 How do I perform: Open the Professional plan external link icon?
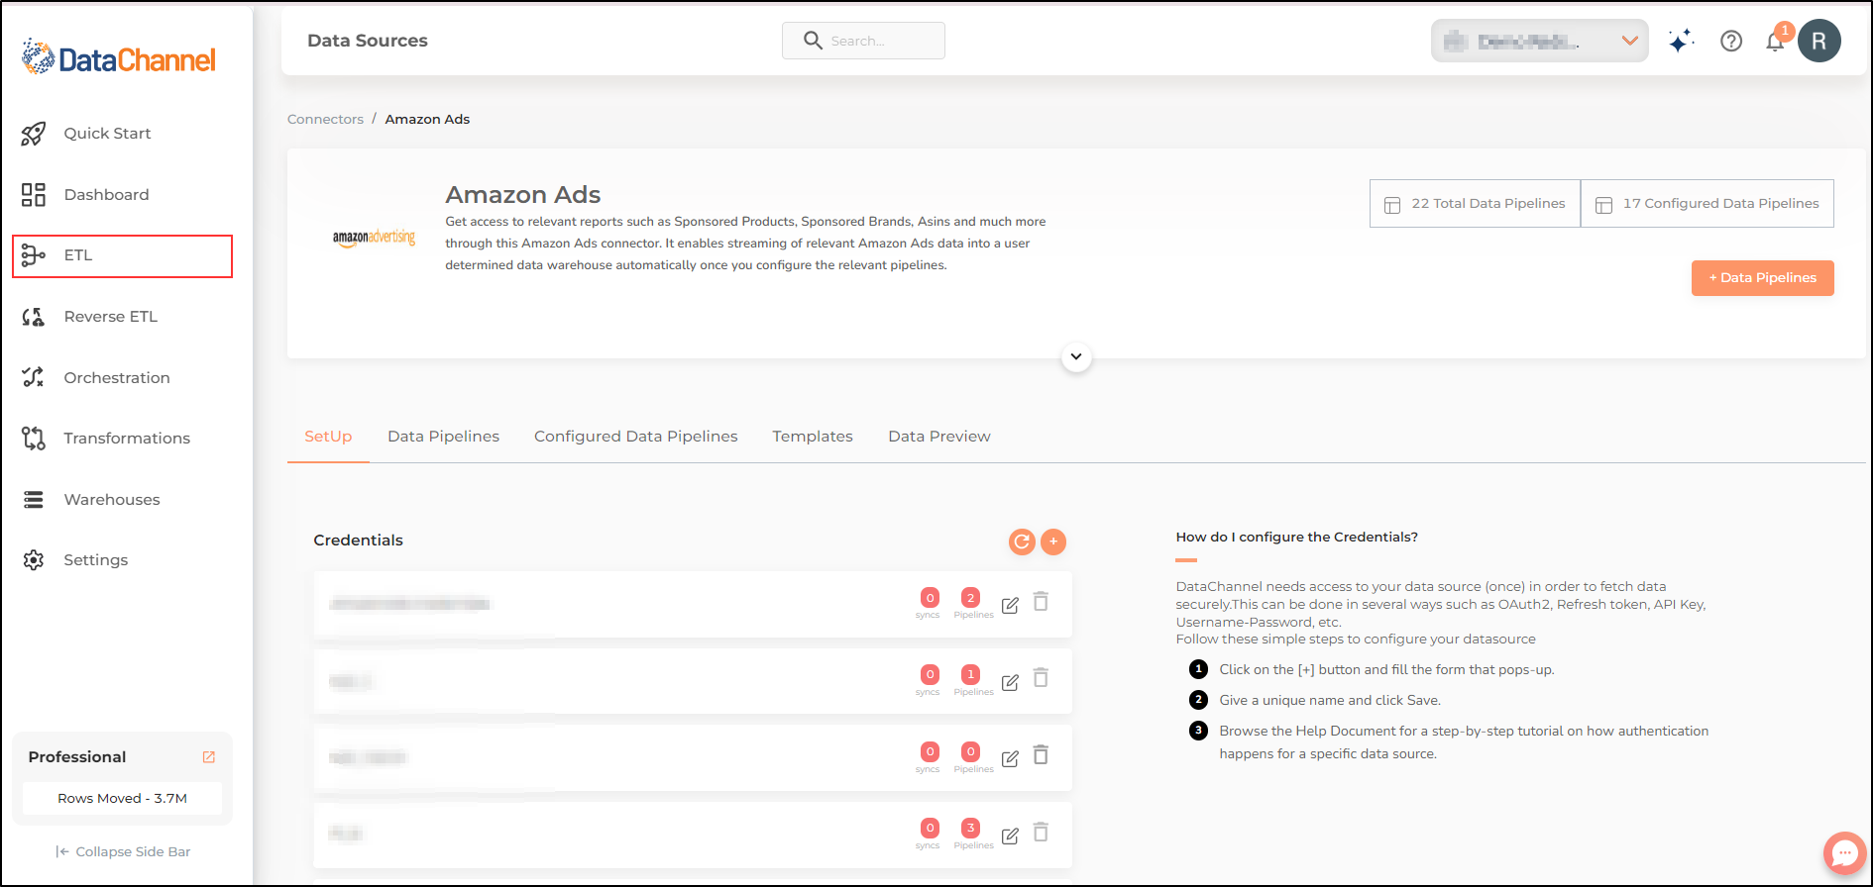[209, 757]
